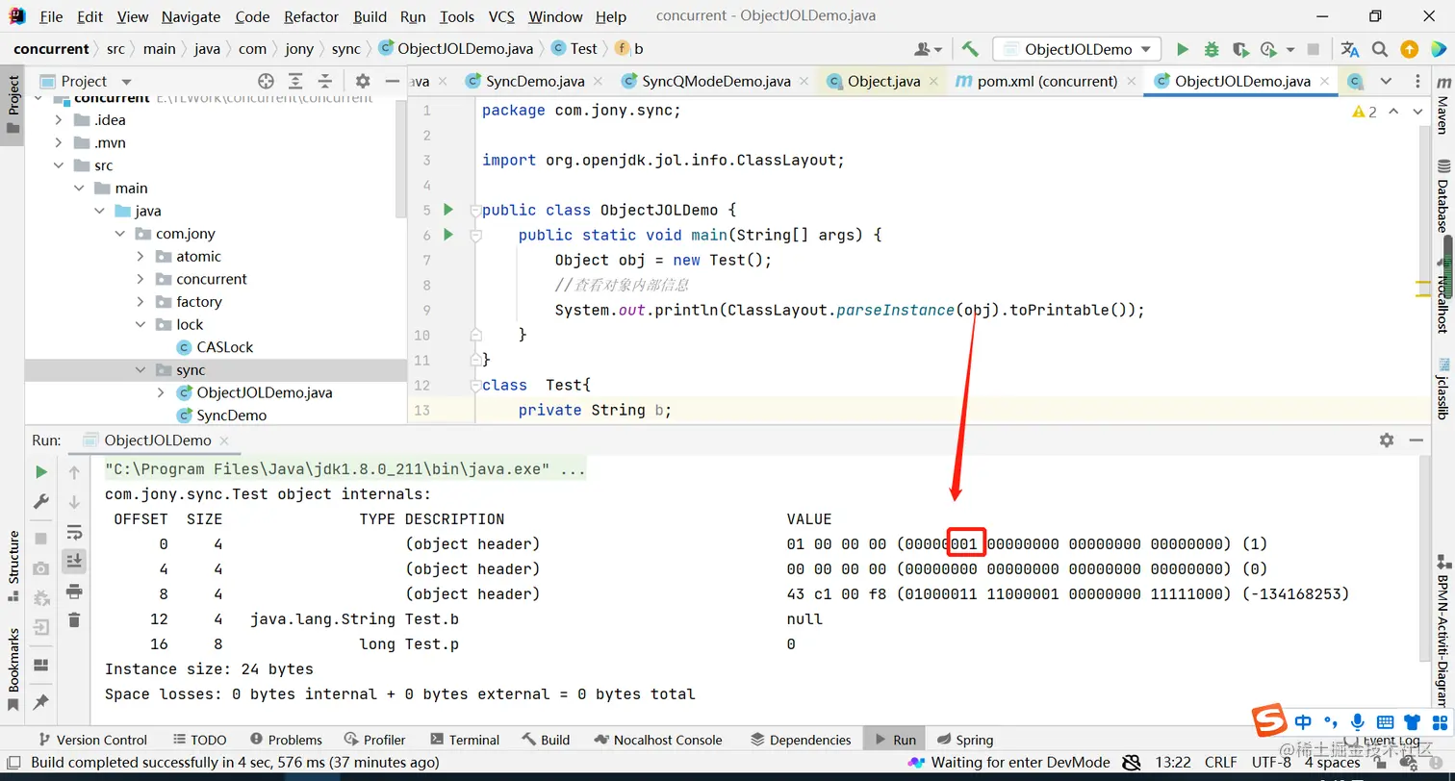Open the Problems tool window
The height and width of the screenshot is (781, 1455).
point(286,740)
